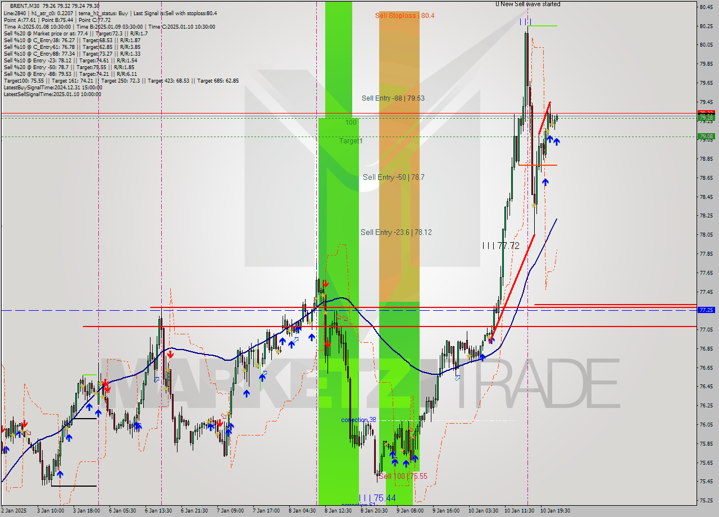Select the 'Target1' label on green zone
Viewport: 719px width, 517px height.
tap(351, 141)
